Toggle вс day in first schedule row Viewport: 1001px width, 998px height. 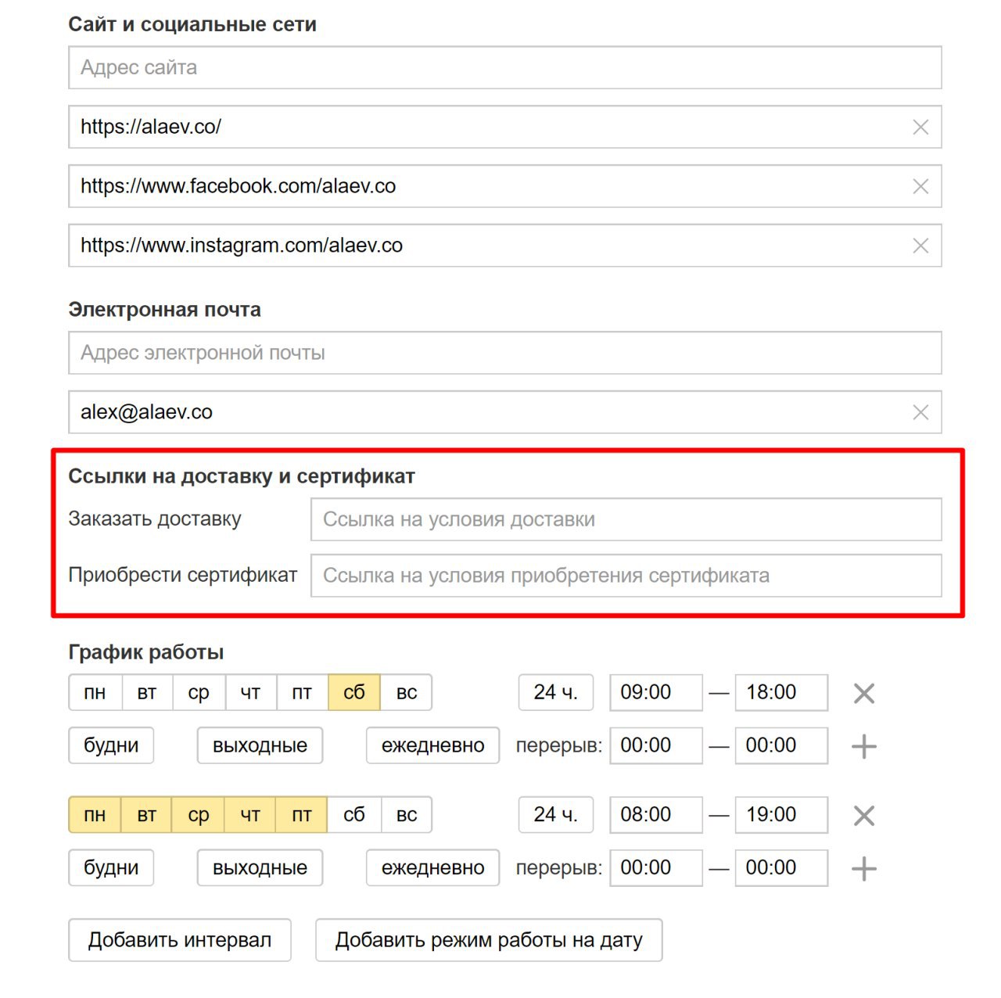tap(407, 692)
